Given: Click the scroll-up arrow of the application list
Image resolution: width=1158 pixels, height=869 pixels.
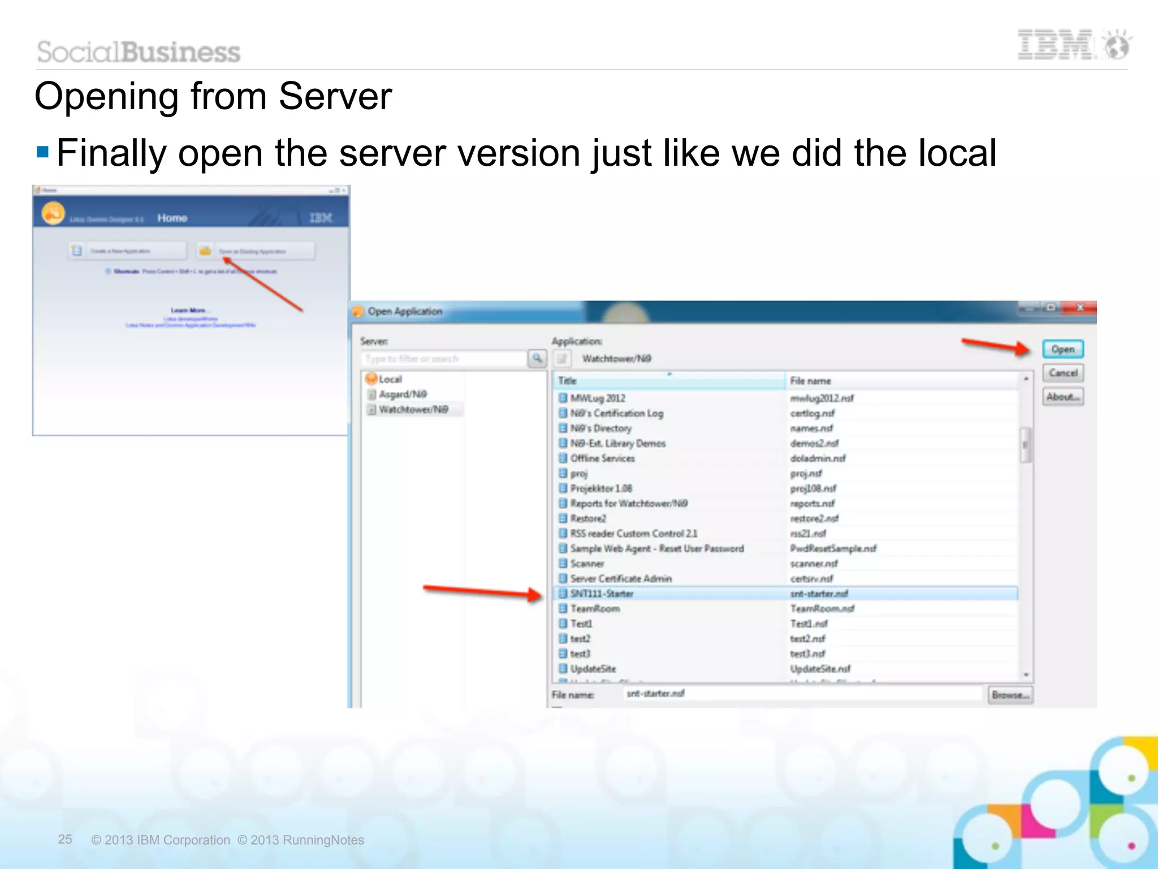Looking at the screenshot, I should pyautogui.click(x=1026, y=378).
